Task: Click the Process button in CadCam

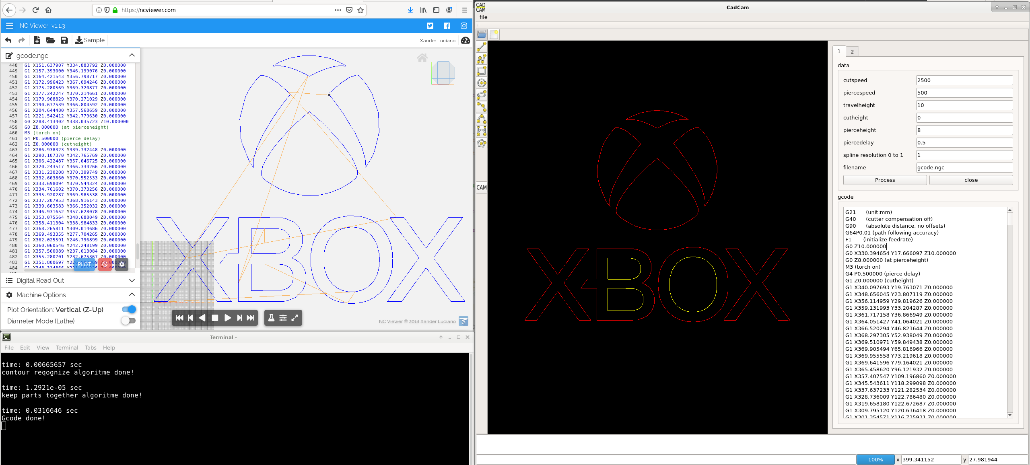Action: 885,180
